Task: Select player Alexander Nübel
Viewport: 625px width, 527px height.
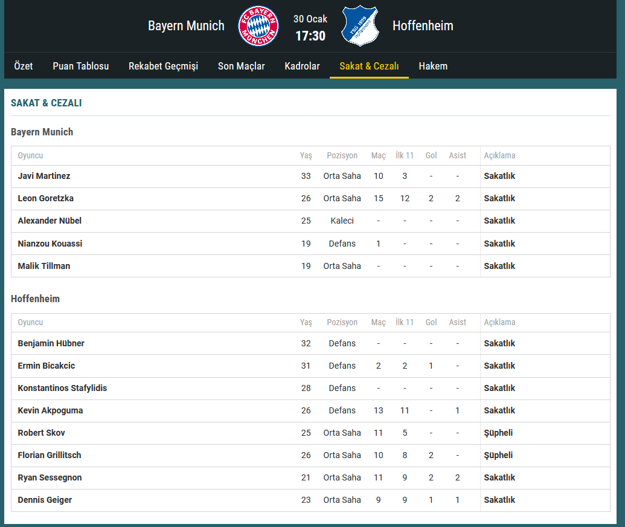Action: click(50, 221)
